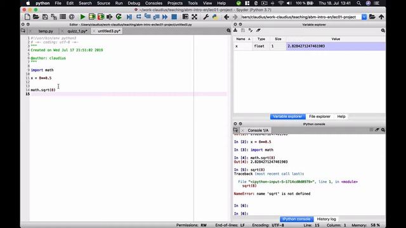Screen dimensions: 406x228
Task: Continue execution until next breakpoint
Action: point(165,17)
